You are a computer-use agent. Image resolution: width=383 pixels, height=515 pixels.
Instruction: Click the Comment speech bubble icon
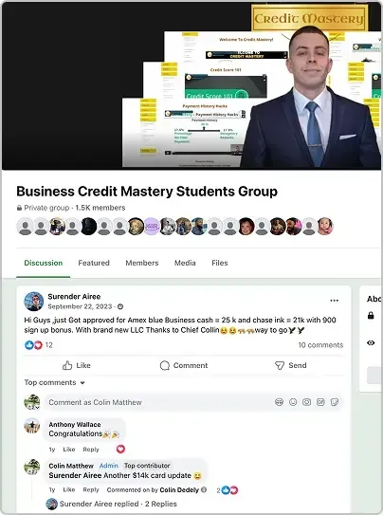165,365
